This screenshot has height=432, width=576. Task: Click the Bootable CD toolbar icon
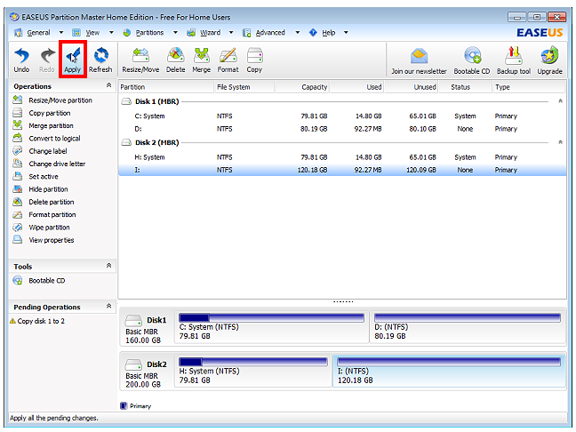click(x=472, y=61)
